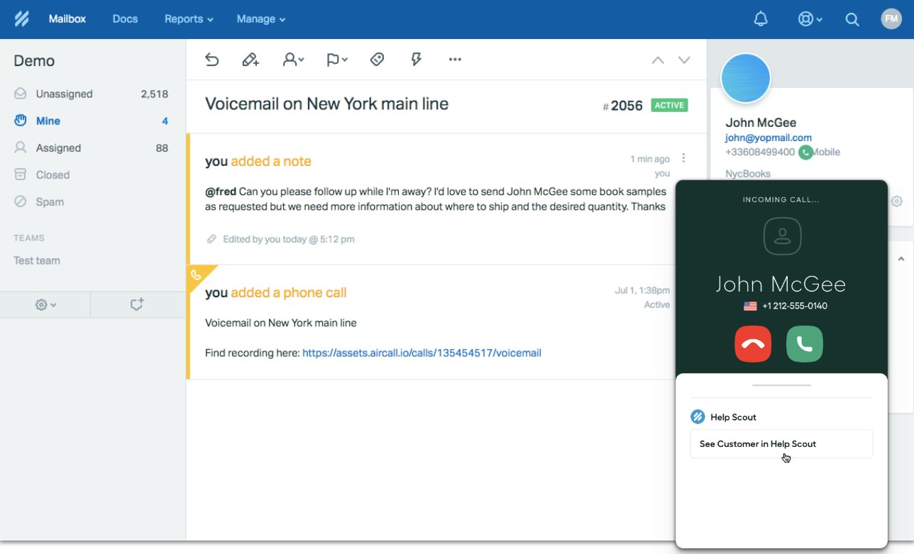The height and width of the screenshot is (554, 914).
Task: Open mailbox settings gear dropdown
Action: point(45,304)
